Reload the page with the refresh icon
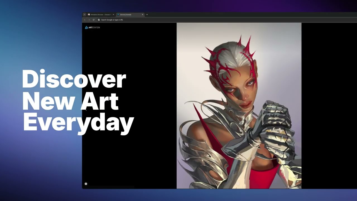This screenshot has height=201, width=357. pos(93,20)
